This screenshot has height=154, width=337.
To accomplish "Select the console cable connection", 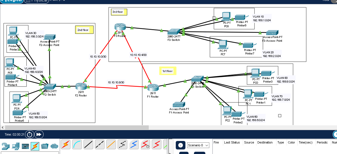I will pos(77,145).
